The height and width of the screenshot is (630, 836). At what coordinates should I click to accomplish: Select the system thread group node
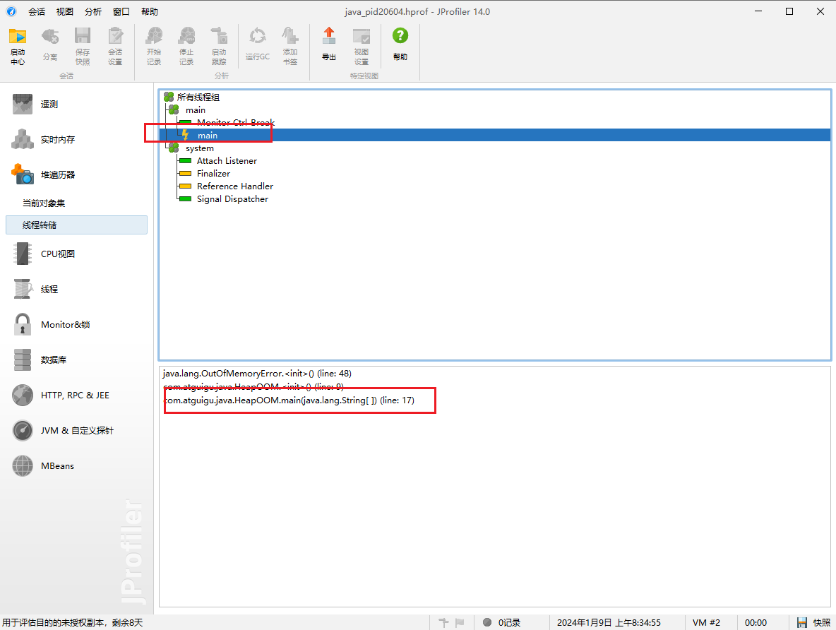[x=199, y=148]
